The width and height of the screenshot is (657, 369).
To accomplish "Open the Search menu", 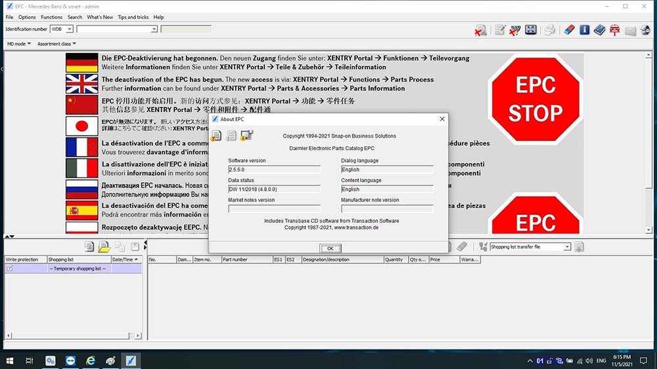I will tap(75, 17).
